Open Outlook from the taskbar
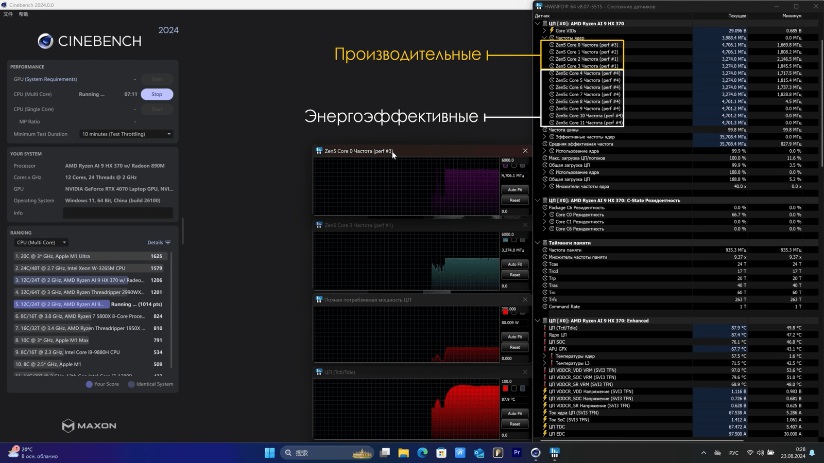Screen dimensions: 824x463 (479, 453)
